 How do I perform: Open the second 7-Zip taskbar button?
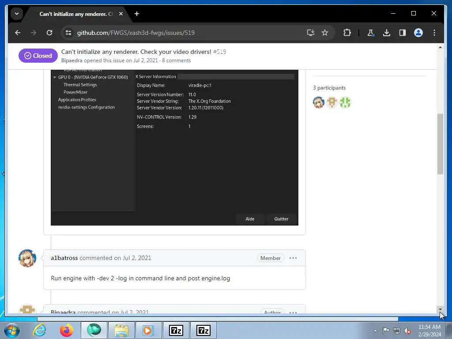coord(203,330)
